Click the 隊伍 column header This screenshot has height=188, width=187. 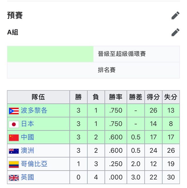(39, 97)
